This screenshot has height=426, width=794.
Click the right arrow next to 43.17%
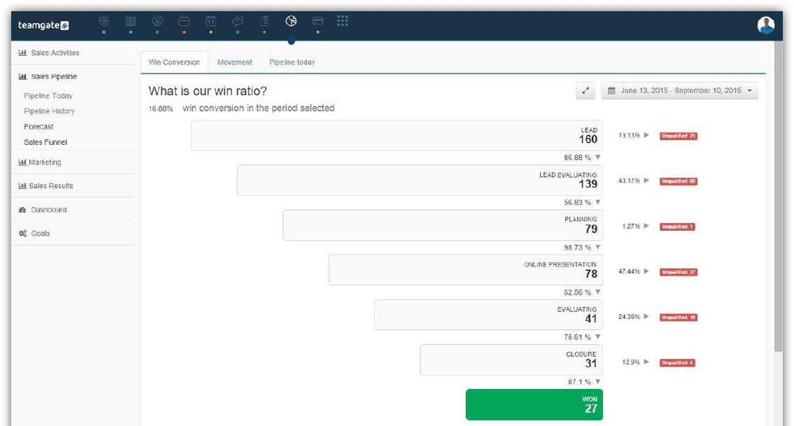[x=646, y=180]
